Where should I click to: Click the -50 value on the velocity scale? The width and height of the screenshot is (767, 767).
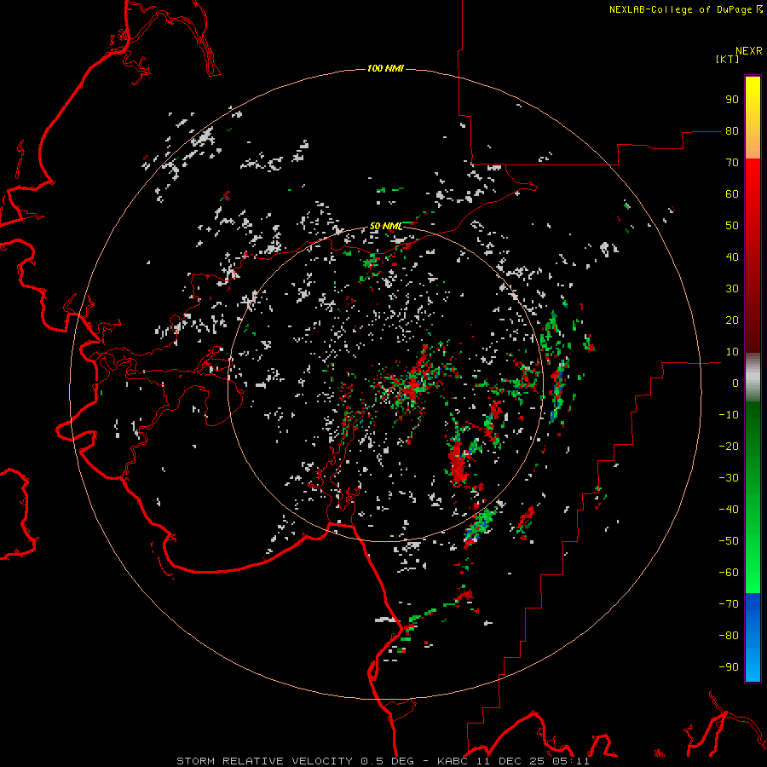729,541
